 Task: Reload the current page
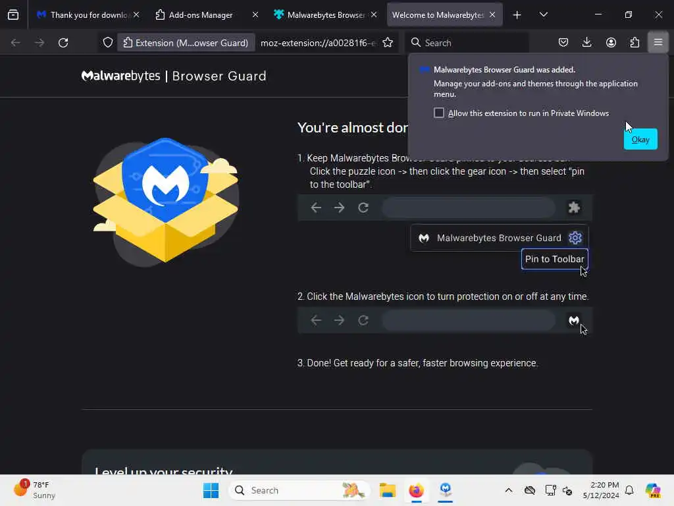[x=63, y=42]
